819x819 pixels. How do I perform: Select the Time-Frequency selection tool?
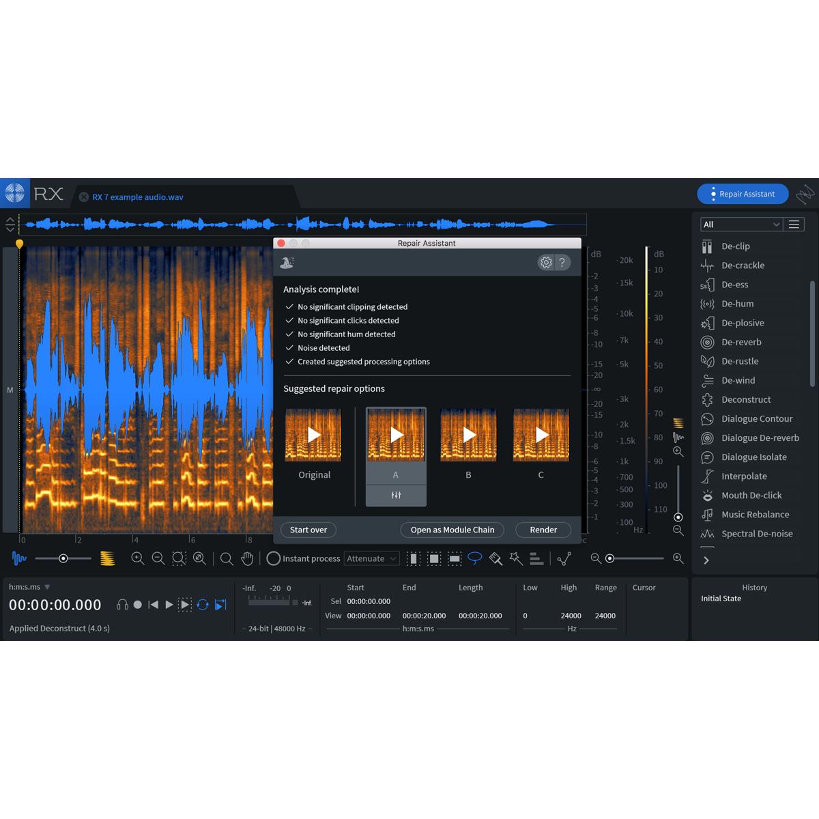434,558
